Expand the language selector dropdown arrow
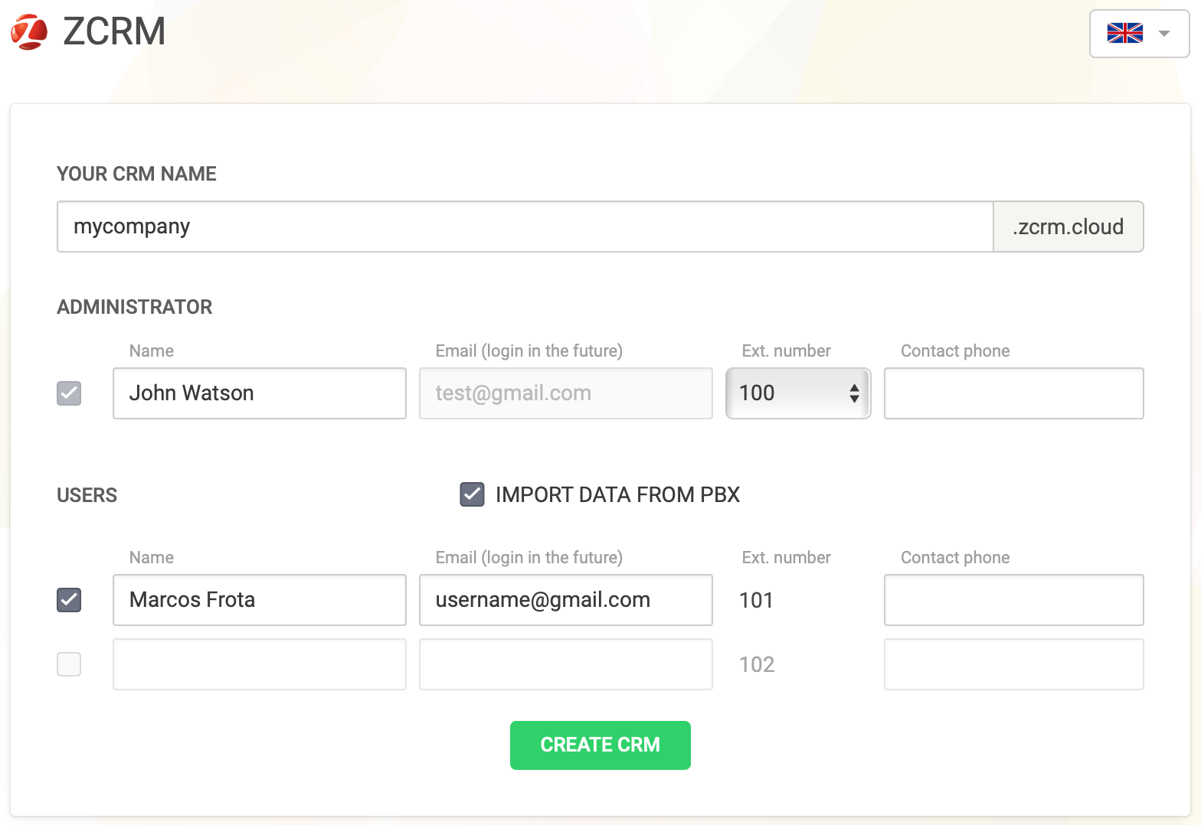The image size is (1201, 825). (x=1164, y=33)
